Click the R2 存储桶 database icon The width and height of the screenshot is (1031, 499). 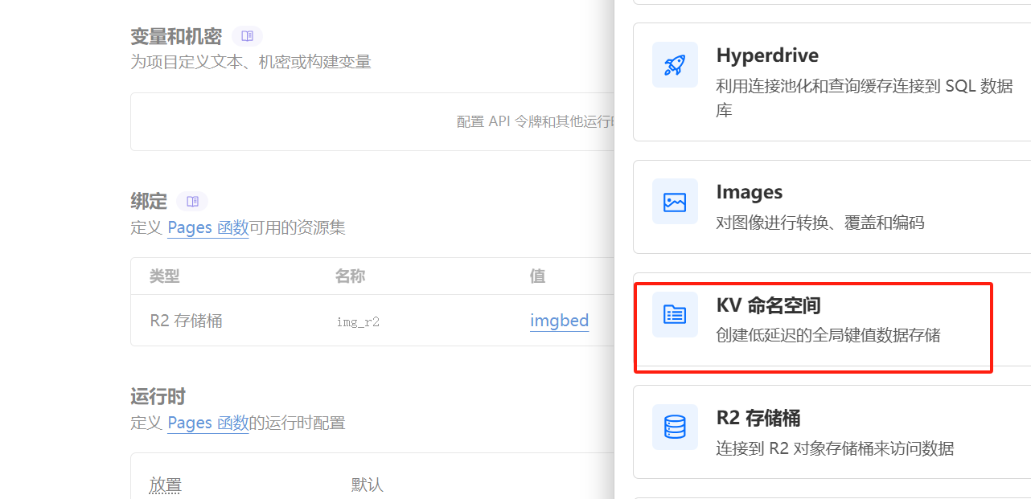(675, 427)
